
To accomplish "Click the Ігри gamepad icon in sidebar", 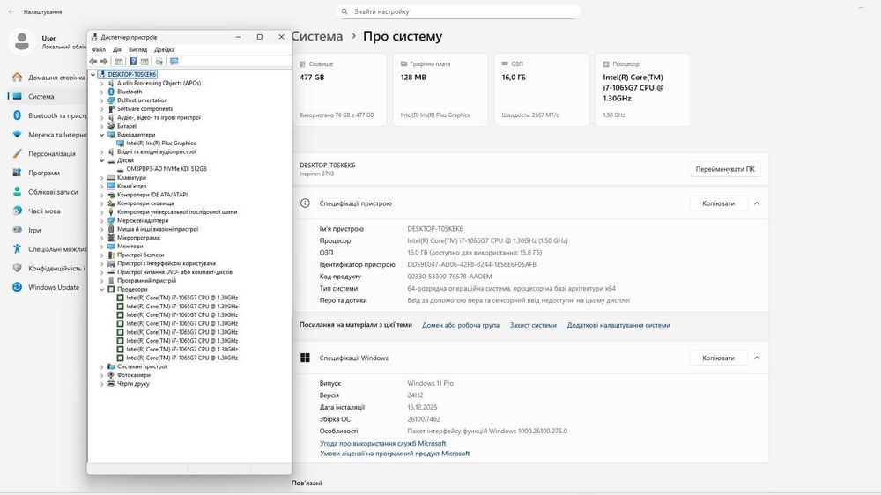I will pos(18,230).
